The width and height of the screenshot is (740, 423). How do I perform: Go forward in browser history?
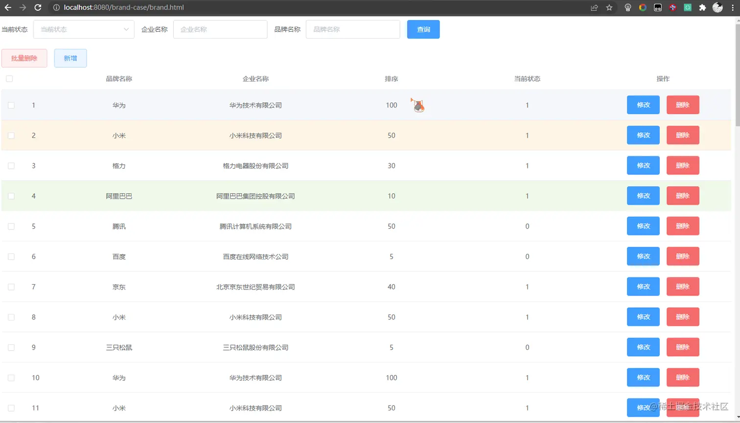coord(23,7)
